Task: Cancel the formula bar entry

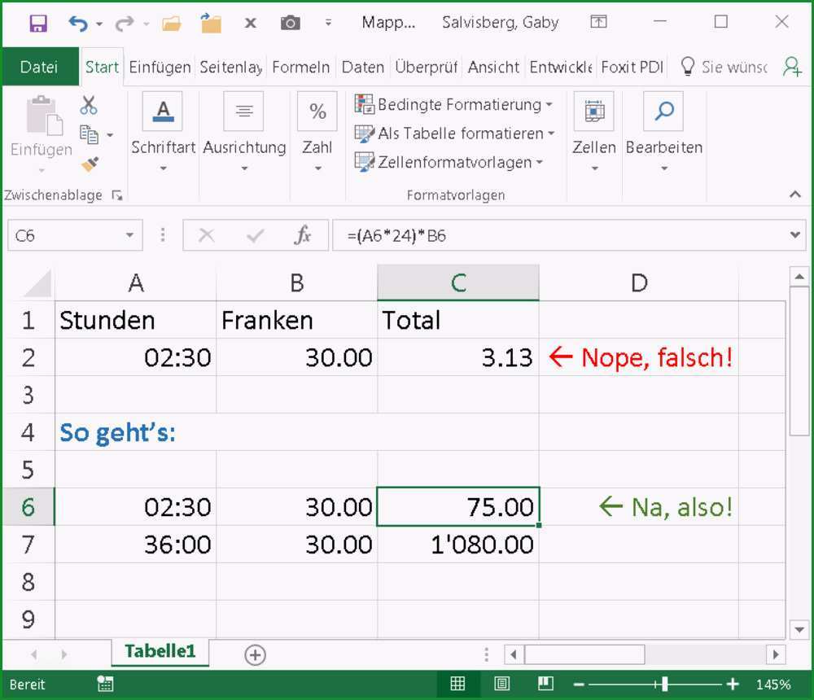Action: pos(207,236)
